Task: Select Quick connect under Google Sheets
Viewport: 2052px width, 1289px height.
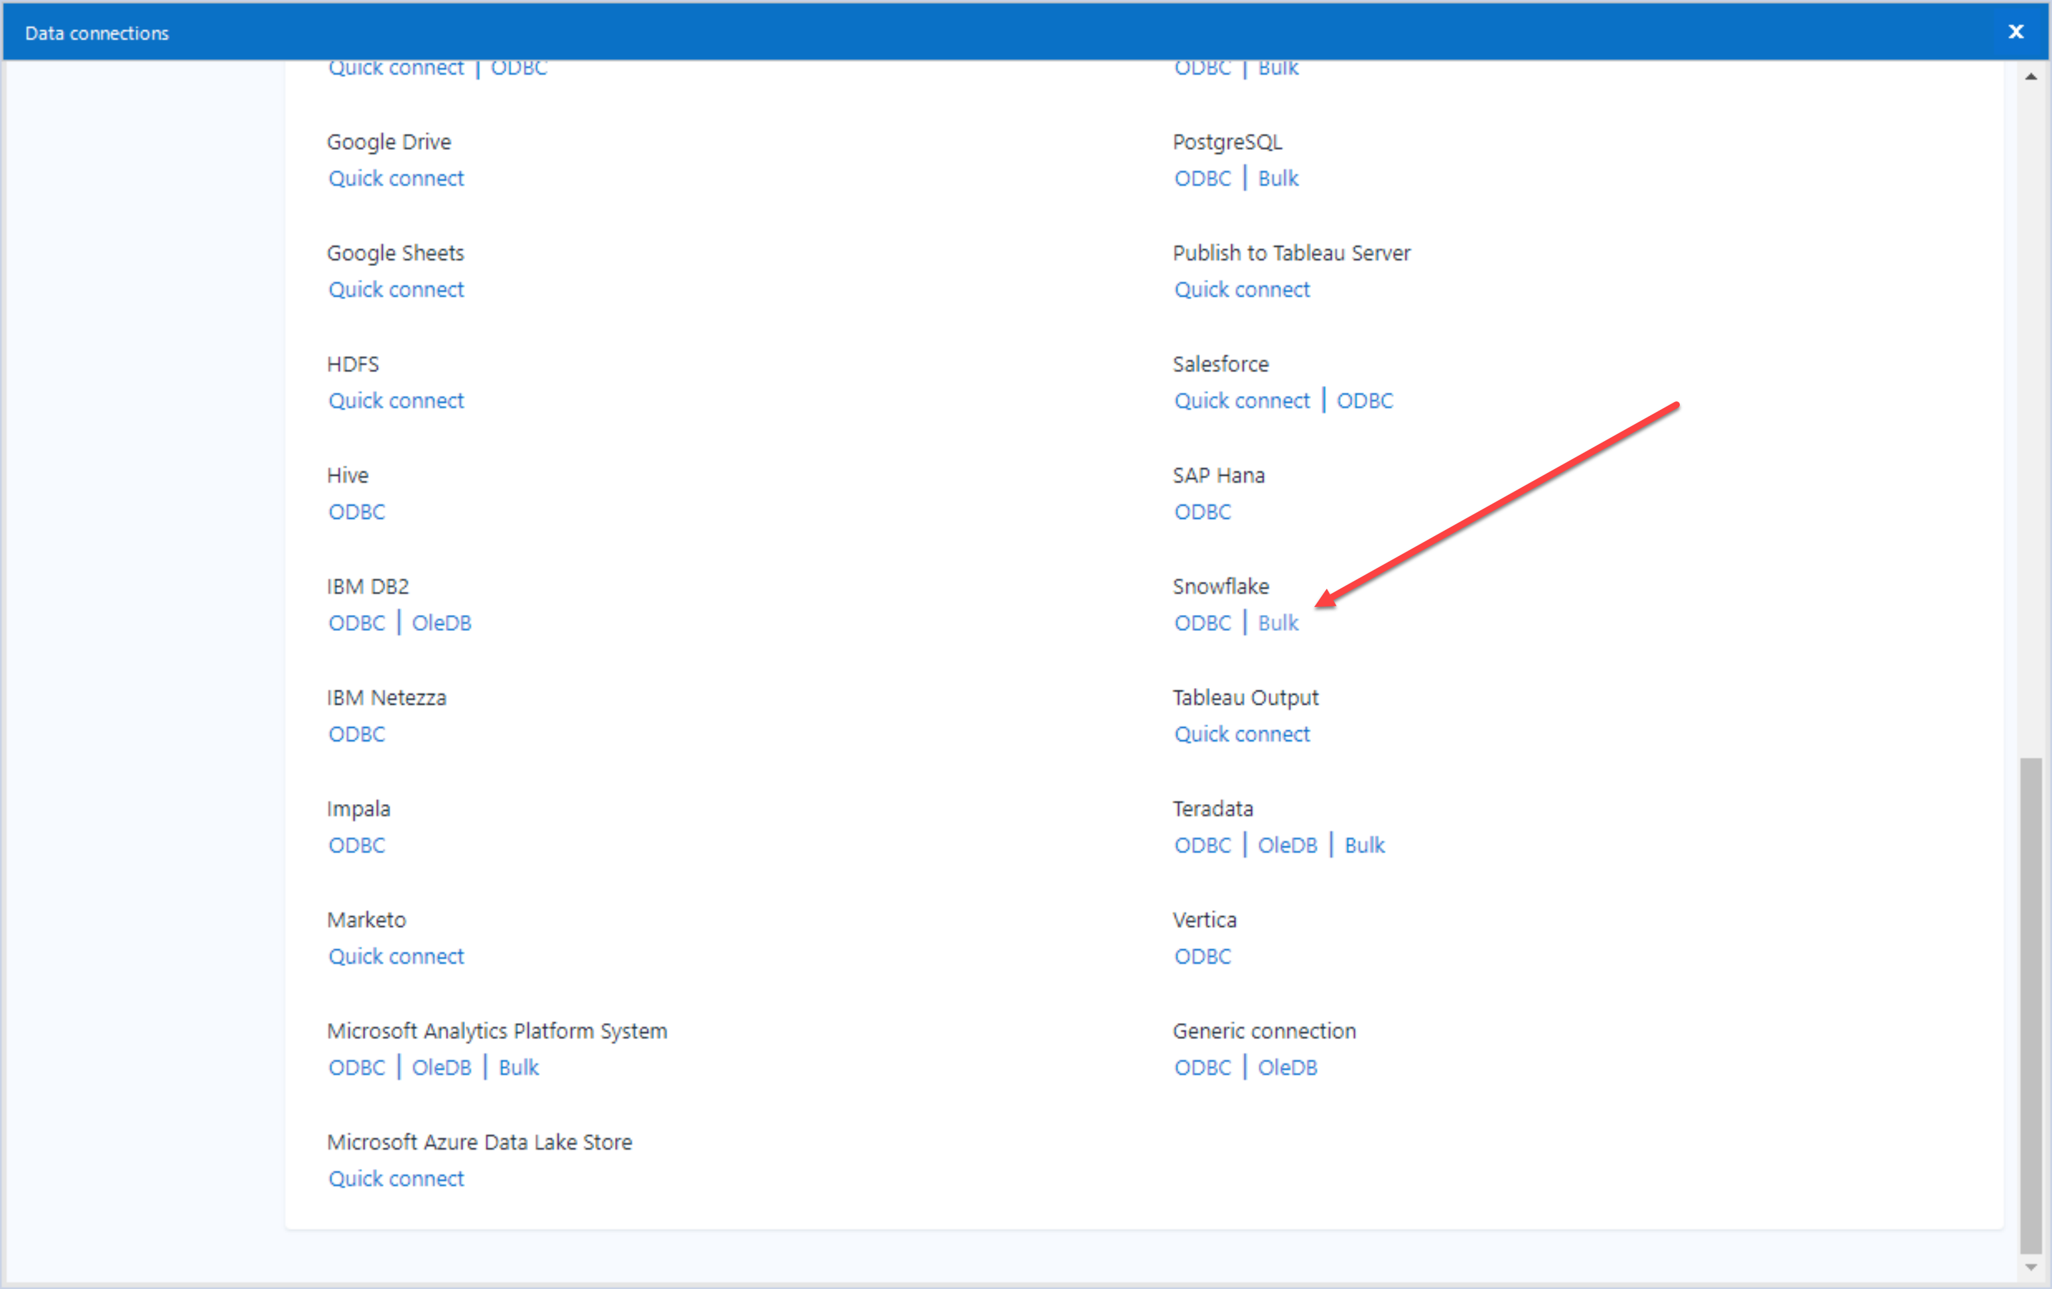Action: click(x=395, y=289)
